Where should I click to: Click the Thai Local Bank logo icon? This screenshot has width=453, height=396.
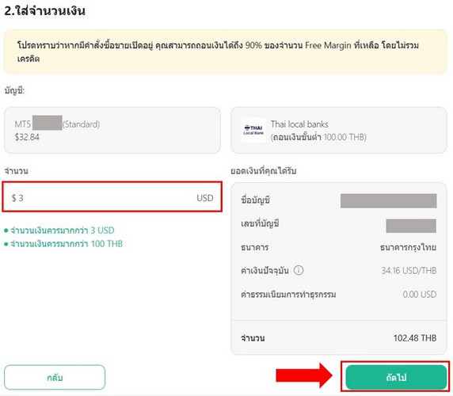(253, 130)
